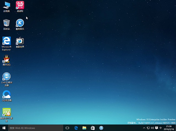This screenshot has width=176, height=131.
Task: Open the Windows Start menu
Action: coord(4,128)
